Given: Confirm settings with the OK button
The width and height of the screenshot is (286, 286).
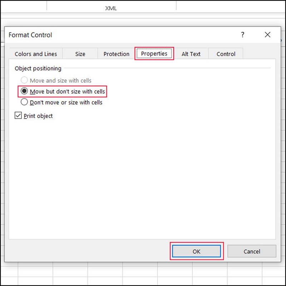Looking at the screenshot, I should [196, 251].
